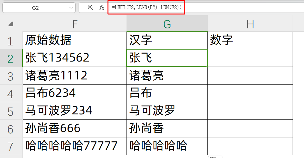Select cell containing 孙尚香666

coord(75,128)
